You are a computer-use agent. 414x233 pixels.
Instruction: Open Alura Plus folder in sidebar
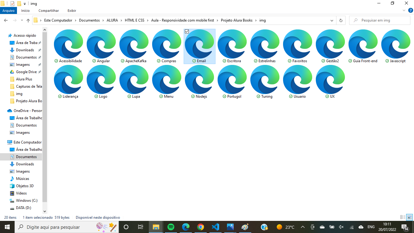[24, 79]
